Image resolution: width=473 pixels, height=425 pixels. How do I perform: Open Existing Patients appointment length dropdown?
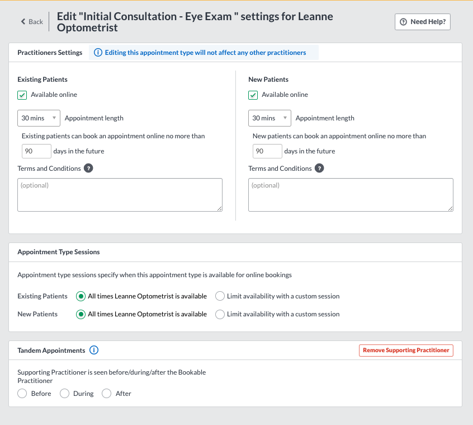(x=39, y=118)
